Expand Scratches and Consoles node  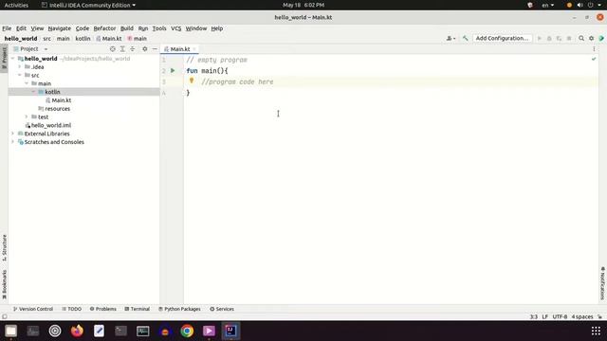point(12,142)
